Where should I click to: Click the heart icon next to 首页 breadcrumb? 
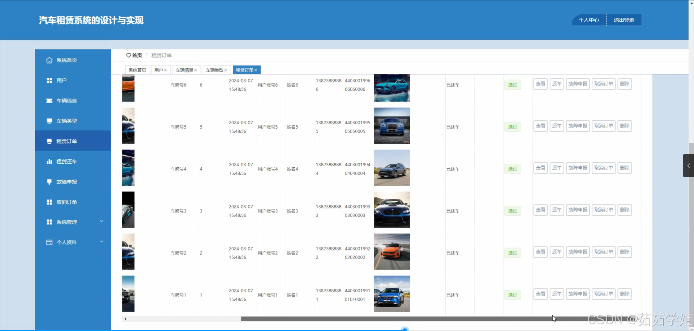(128, 55)
